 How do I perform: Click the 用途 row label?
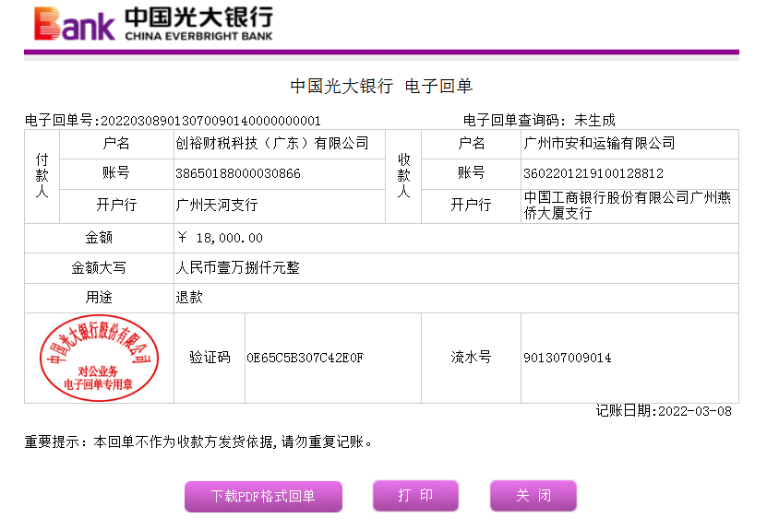pos(99,298)
